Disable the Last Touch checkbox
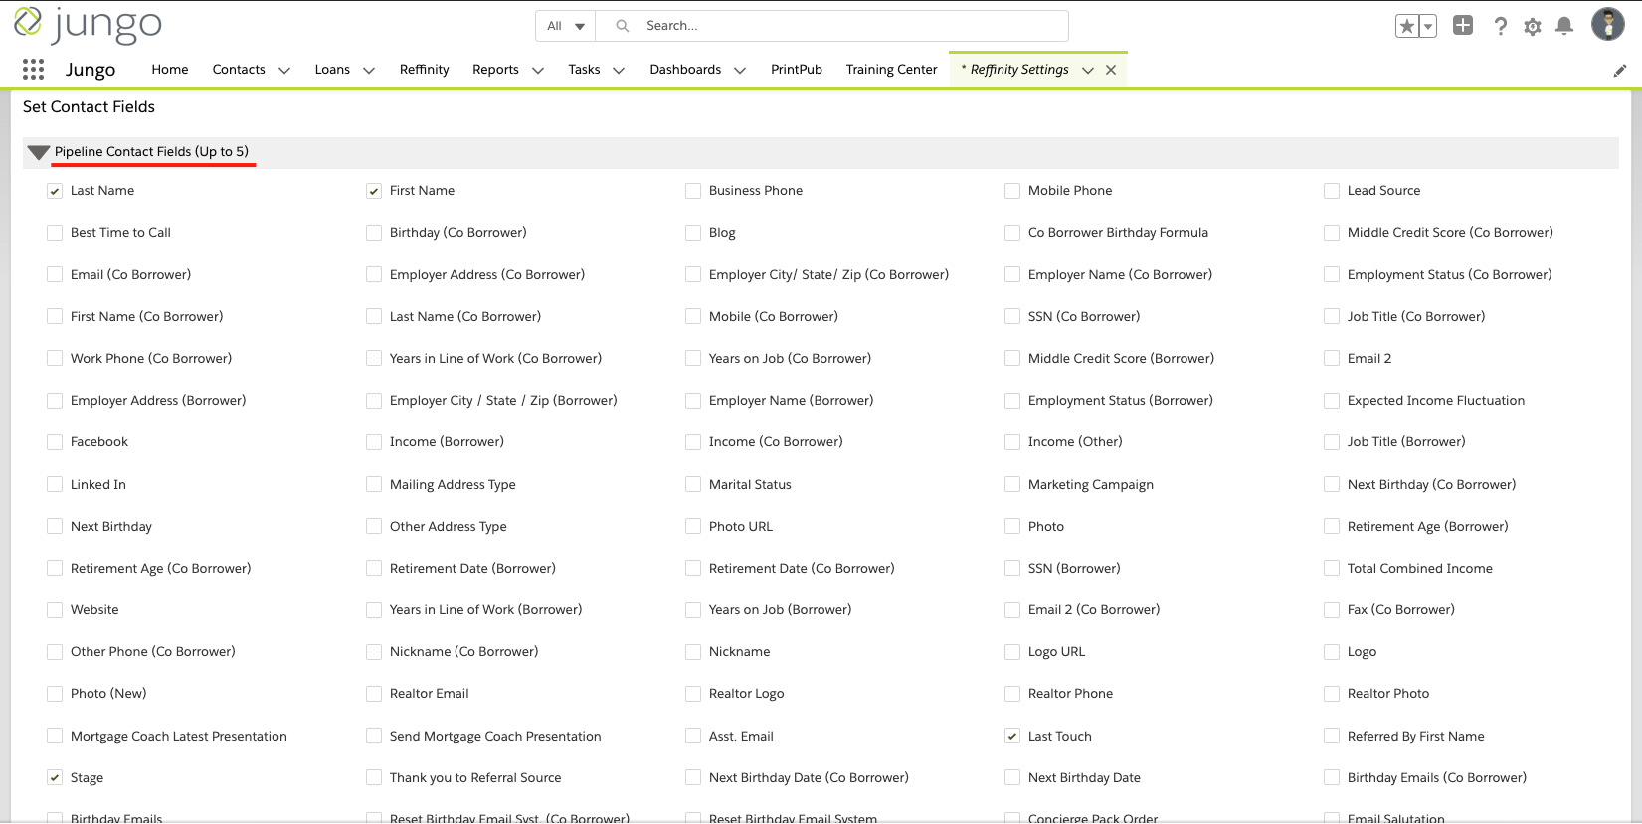This screenshot has width=1642, height=824. (x=1012, y=737)
